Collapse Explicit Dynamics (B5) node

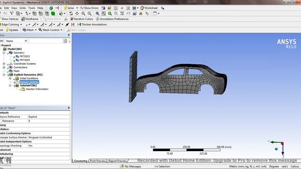click(x=4, y=75)
